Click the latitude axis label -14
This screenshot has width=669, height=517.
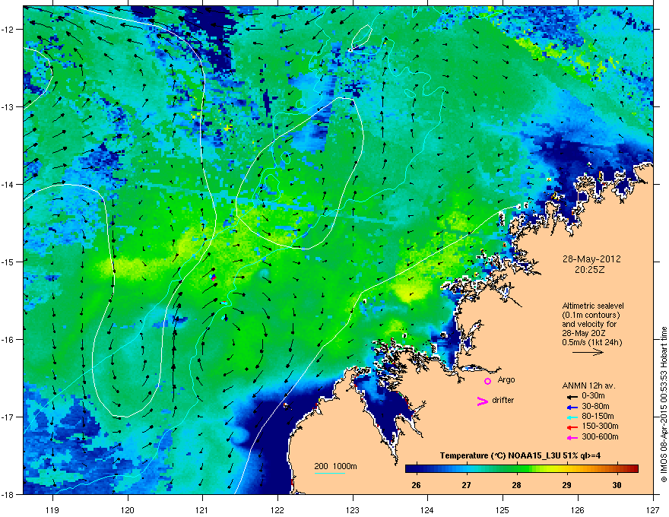[x=8, y=185]
